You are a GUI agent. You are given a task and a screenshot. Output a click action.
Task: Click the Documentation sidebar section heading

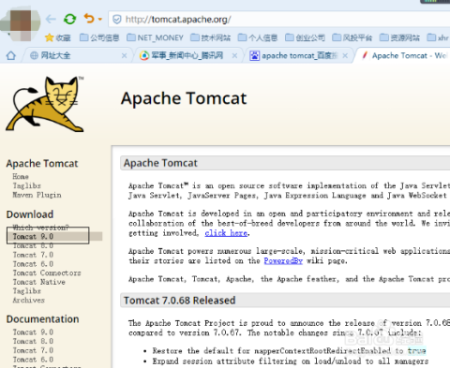43,319
